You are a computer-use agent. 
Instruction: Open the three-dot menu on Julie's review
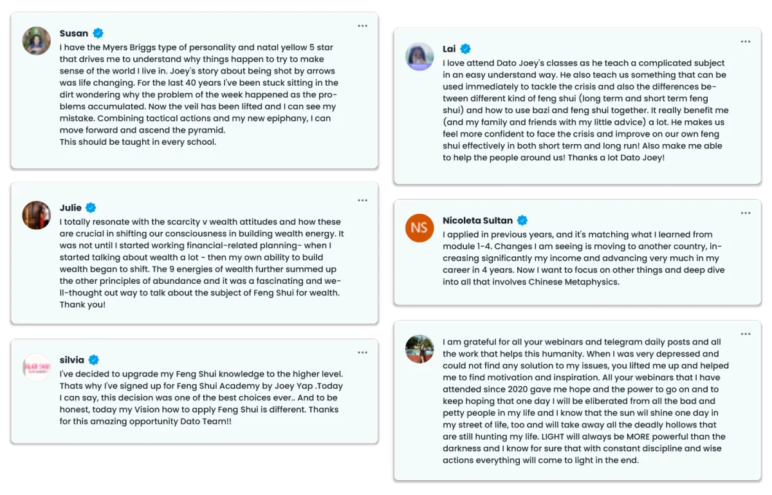(x=362, y=201)
